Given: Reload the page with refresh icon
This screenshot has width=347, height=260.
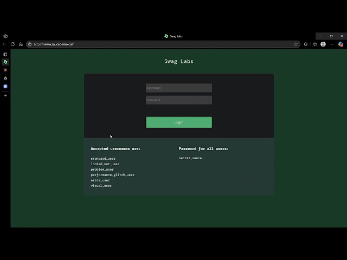Looking at the screenshot, I should 12,44.
